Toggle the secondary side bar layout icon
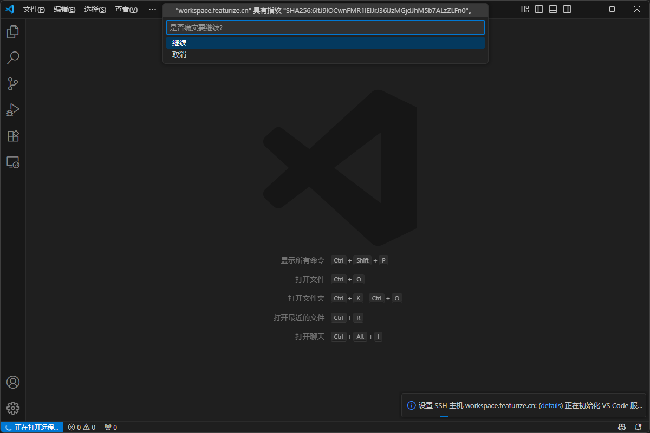The width and height of the screenshot is (650, 433). coord(567,9)
